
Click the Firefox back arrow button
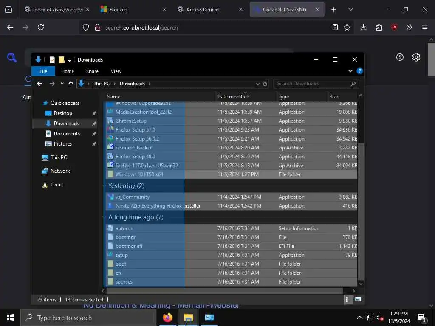click(10, 27)
